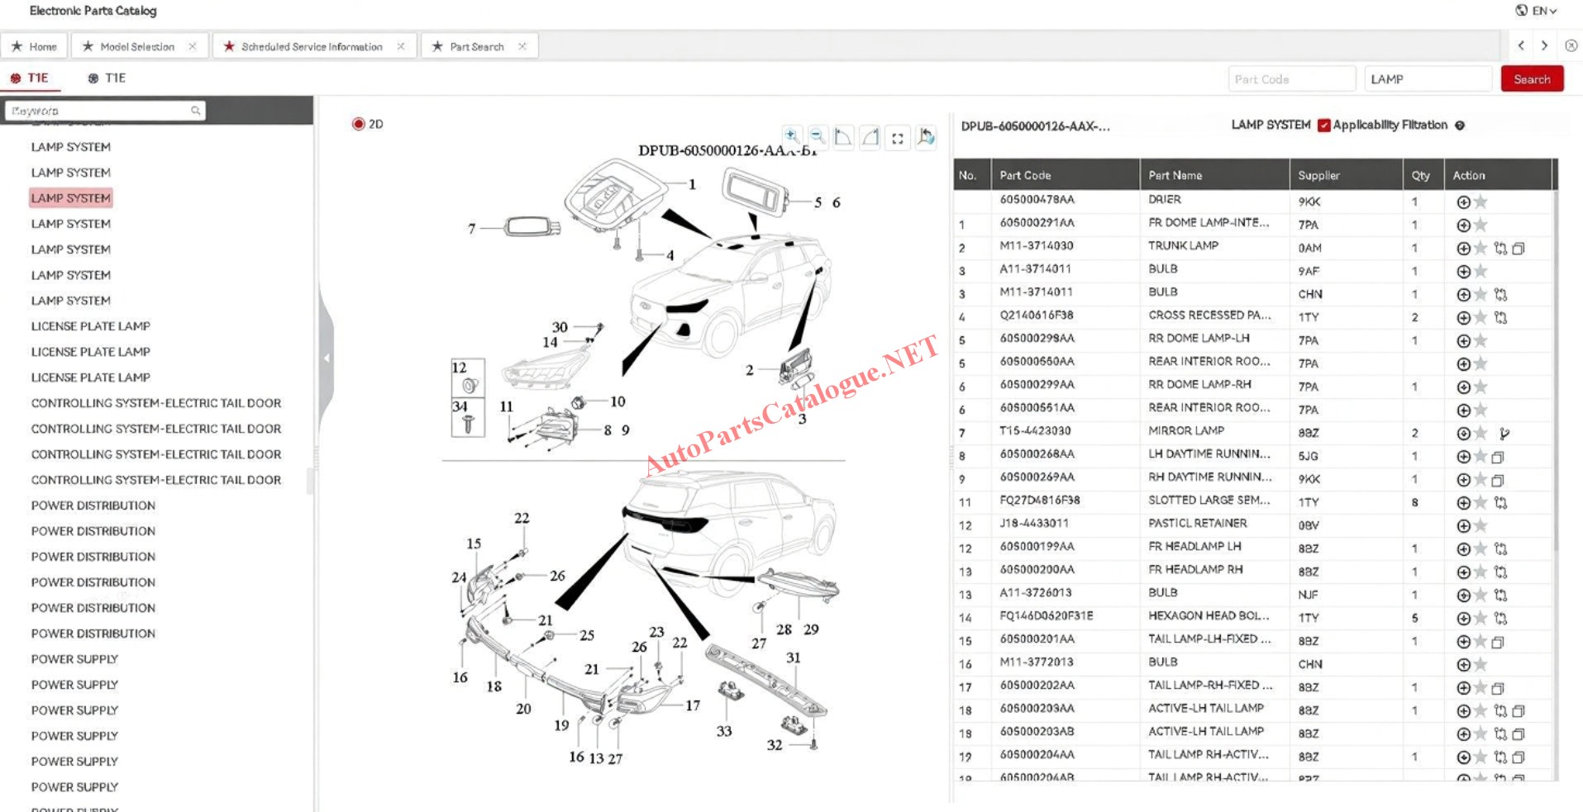Add TRUNK LAMP part to cart

pyautogui.click(x=1462, y=248)
